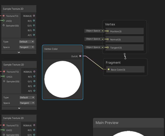Select top Sample Texture 2D node header
Viewport: 165px width, 136px height.
coord(19,9)
